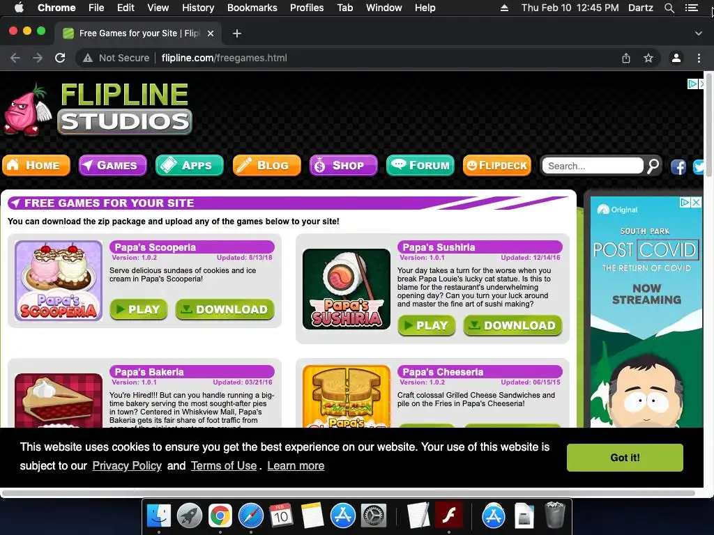The image size is (714, 535).
Task: Open the Profiles menu
Action: pos(307,8)
